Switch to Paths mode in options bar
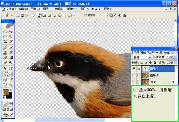The image size is (179, 122). coord(22,15)
